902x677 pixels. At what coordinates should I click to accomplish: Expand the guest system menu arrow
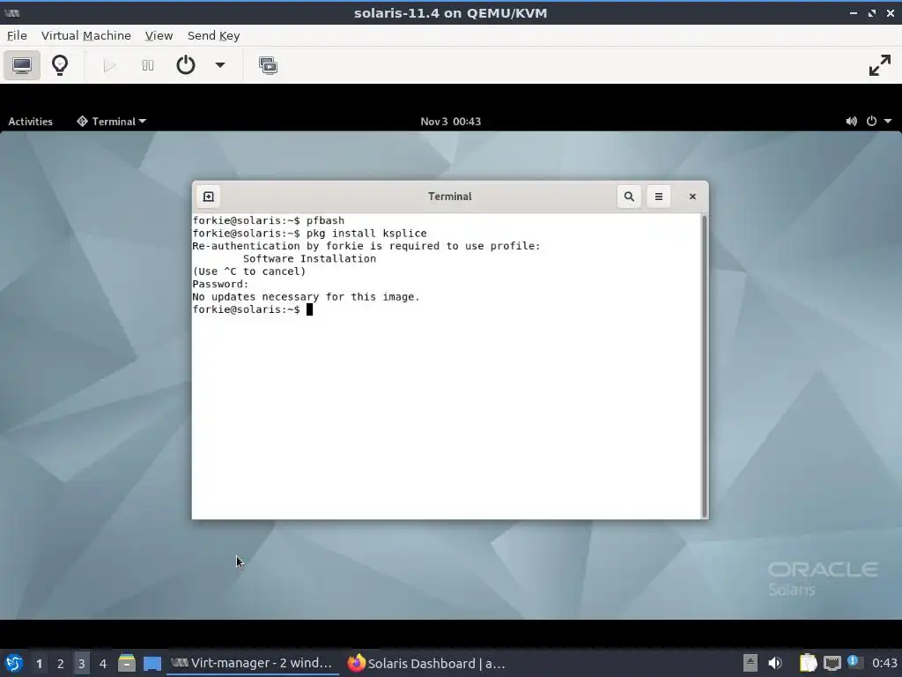click(x=888, y=121)
